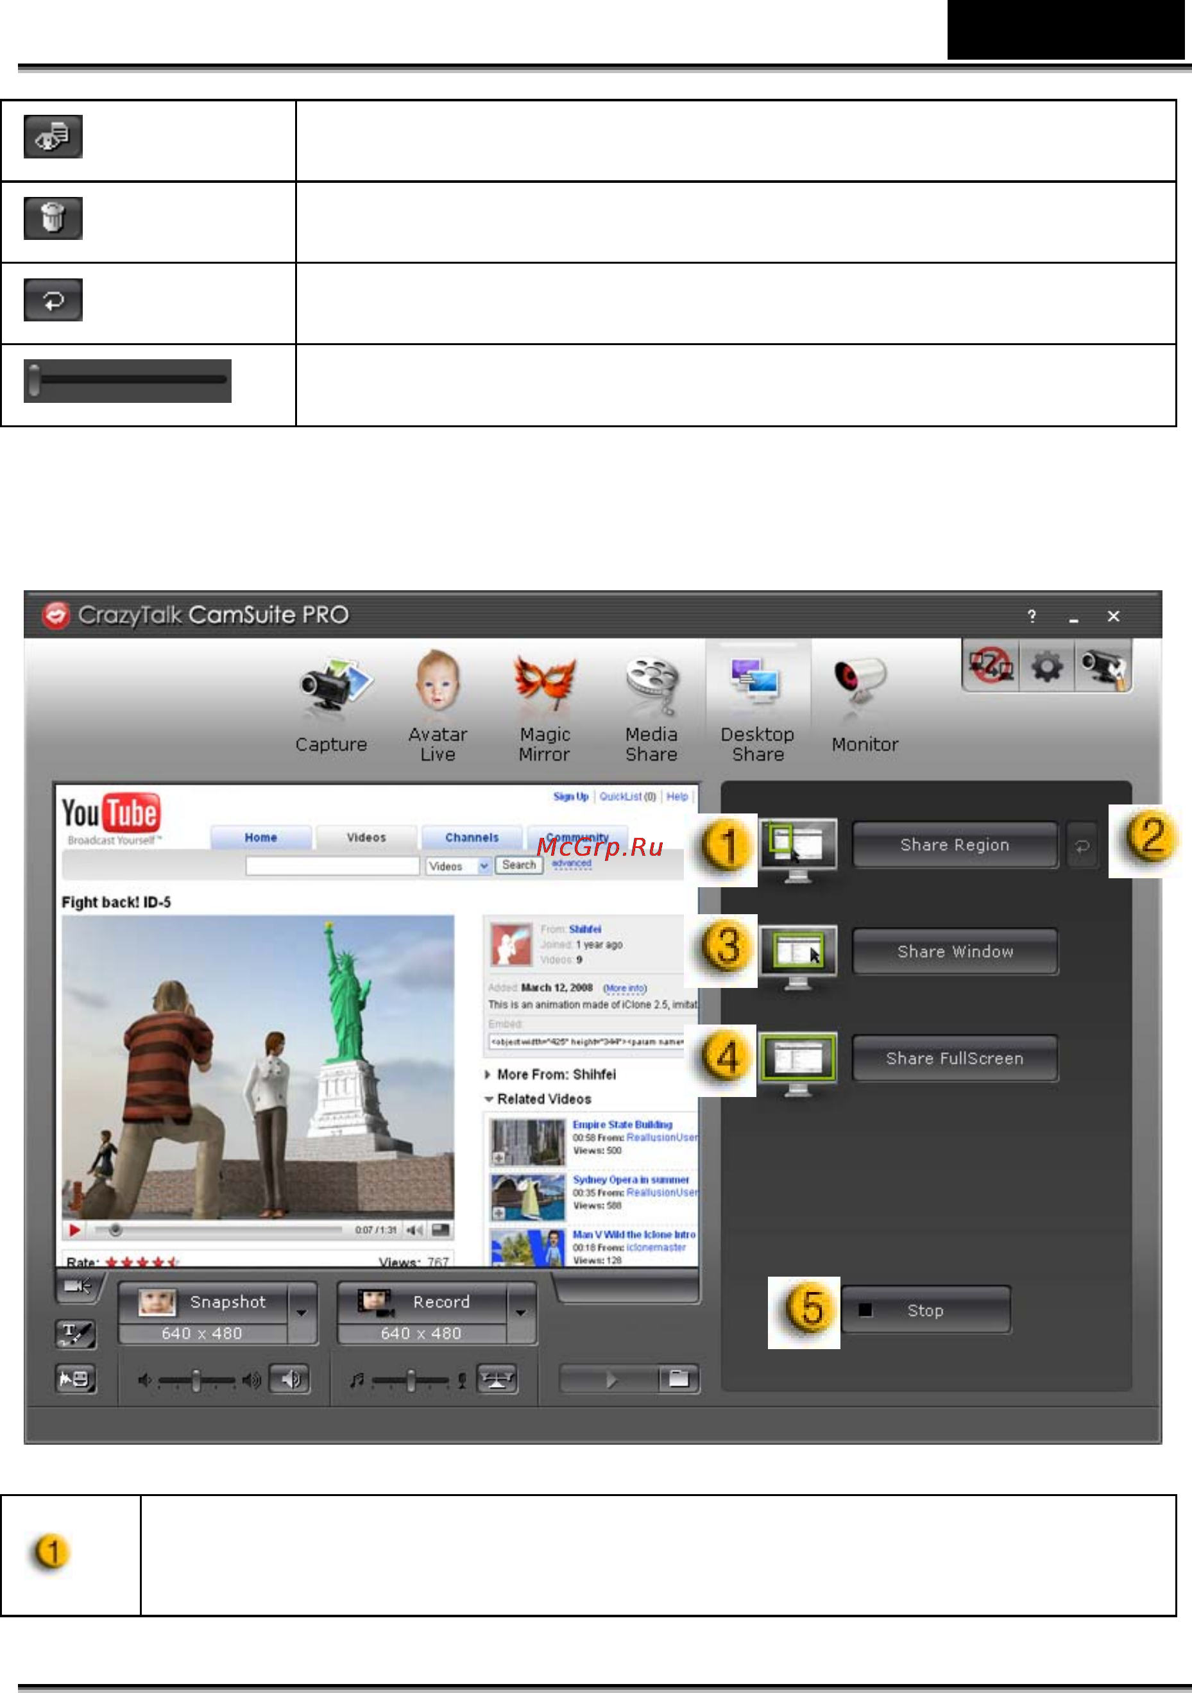Image resolution: width=1192 pixels, height=1693 pixels.
Task: Open settings via the gear icon
Action: click(1047, 667)
